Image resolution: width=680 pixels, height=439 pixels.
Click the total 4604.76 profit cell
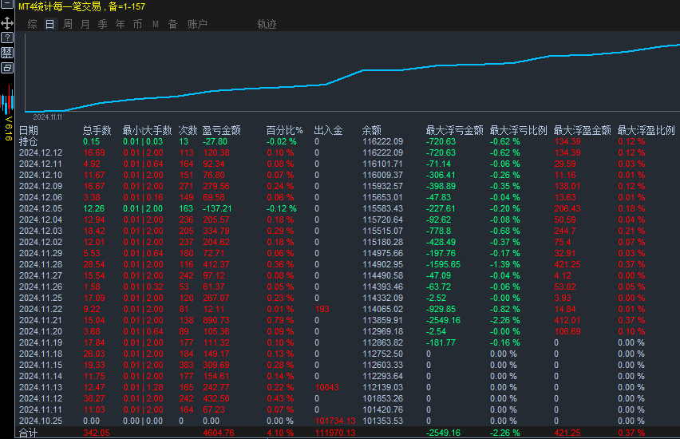coord(219,433)
